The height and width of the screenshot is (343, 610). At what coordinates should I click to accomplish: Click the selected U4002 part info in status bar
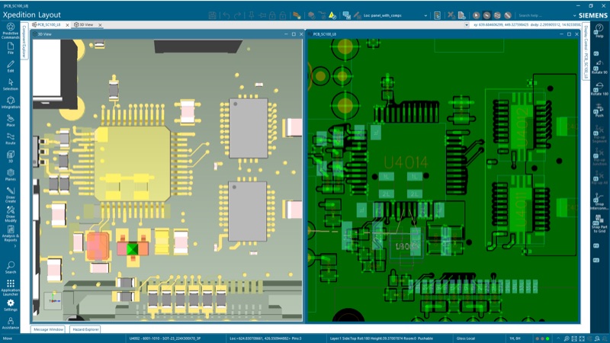click(x=165, y=338)
